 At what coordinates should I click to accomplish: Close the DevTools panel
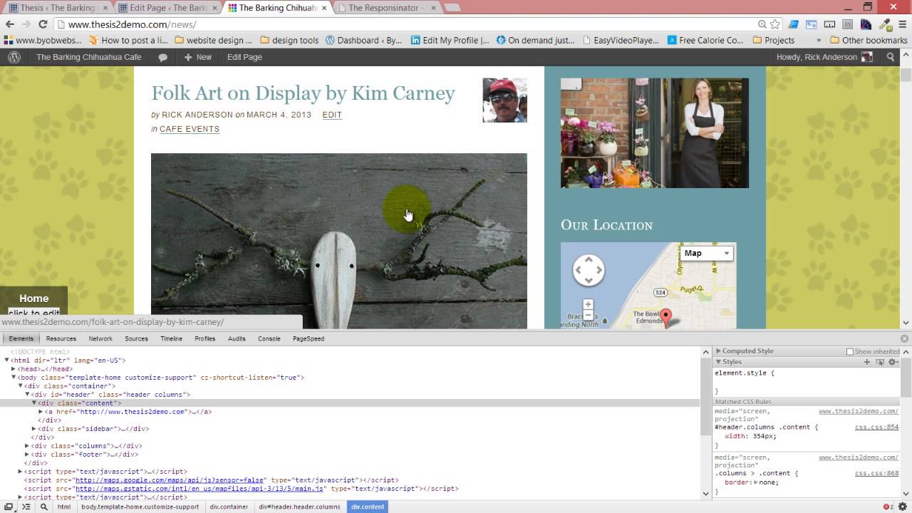[905, 338]
